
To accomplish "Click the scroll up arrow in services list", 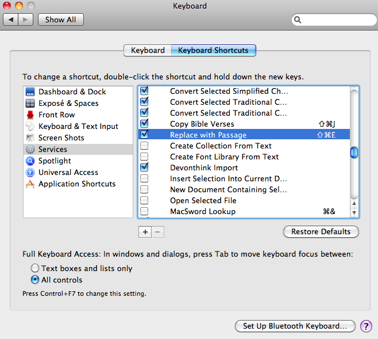I will pyautogui.click(x=354, y=203).
